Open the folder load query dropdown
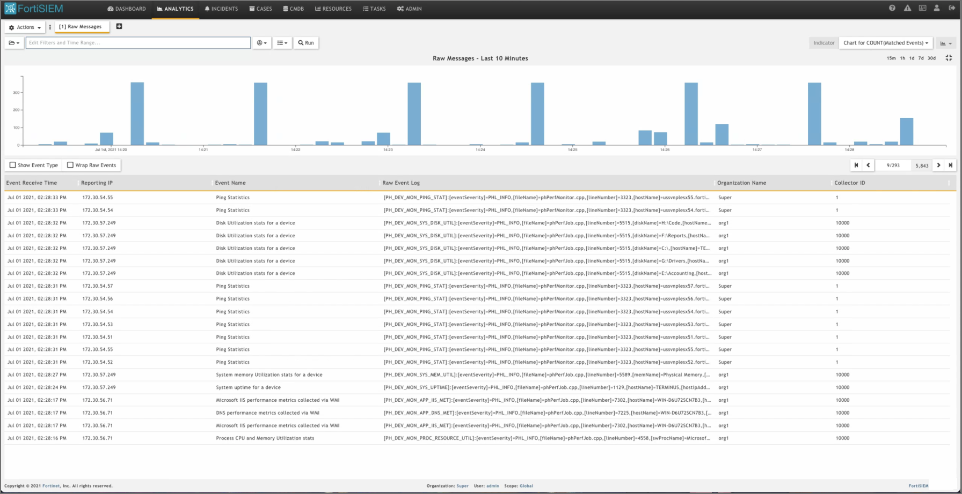The width and height of the screenshot is (962, 494). point(14,43)
